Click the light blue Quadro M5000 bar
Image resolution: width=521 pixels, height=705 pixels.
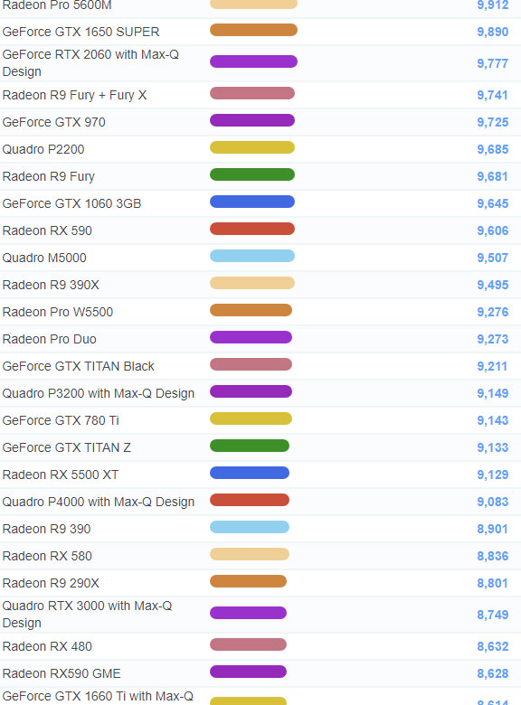tap(252, 256)
